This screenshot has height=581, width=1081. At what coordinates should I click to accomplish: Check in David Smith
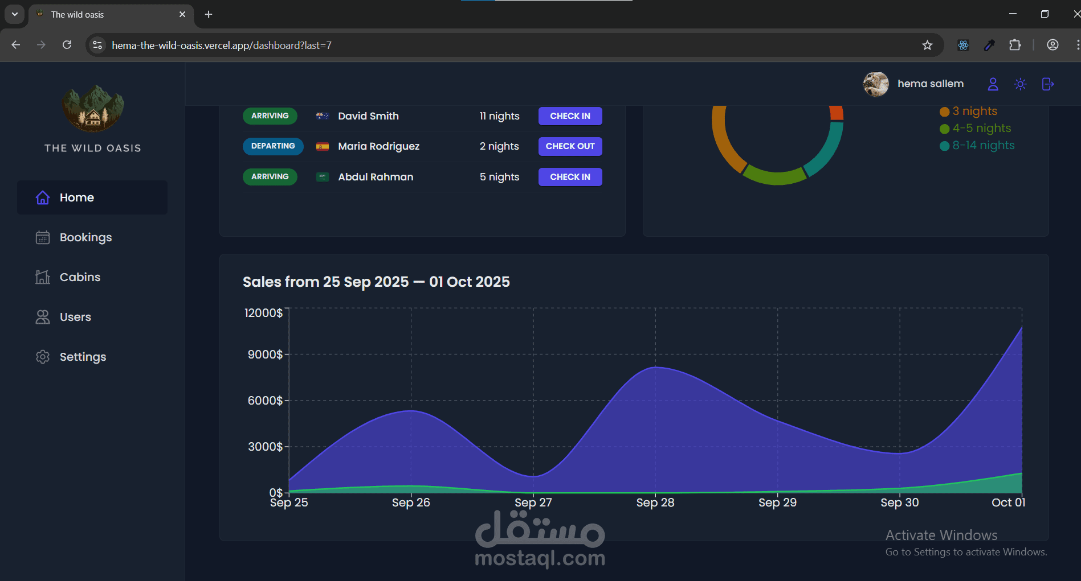pos(570,116)
